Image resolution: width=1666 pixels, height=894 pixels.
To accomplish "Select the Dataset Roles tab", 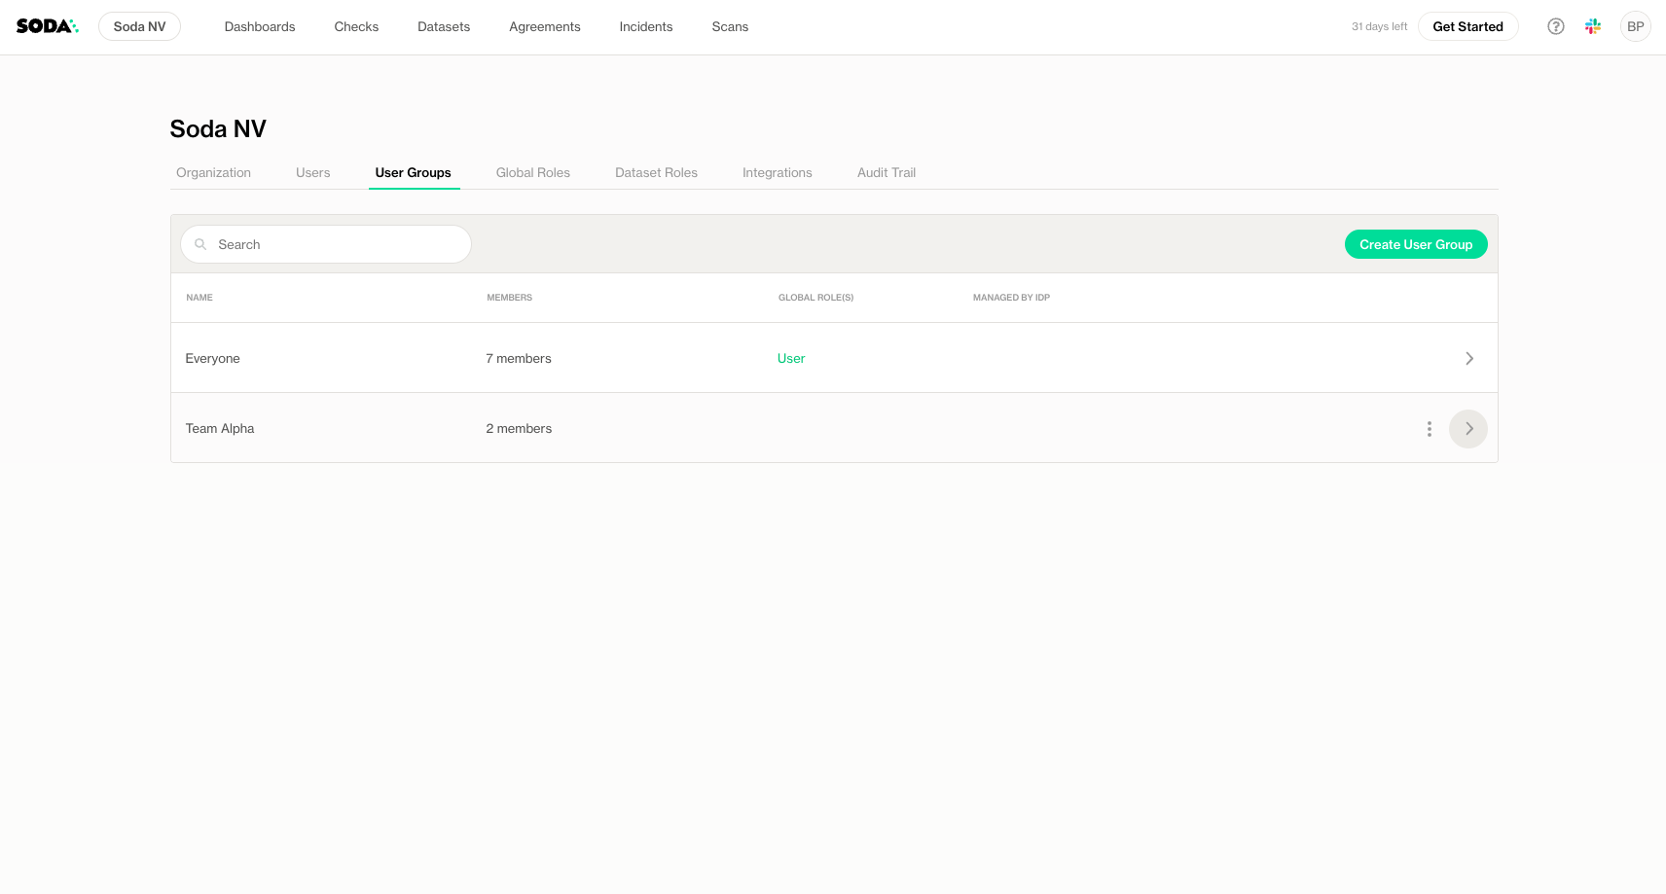I will [x=656, y=173].
